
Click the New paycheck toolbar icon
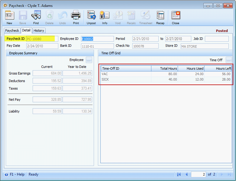[9, 17]
